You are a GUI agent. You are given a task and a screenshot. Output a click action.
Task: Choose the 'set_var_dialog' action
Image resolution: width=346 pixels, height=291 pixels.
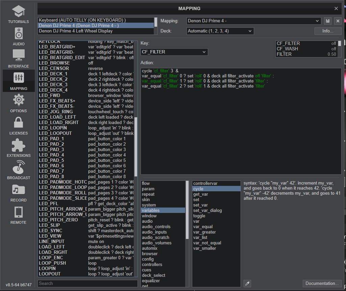pos(216,211)
